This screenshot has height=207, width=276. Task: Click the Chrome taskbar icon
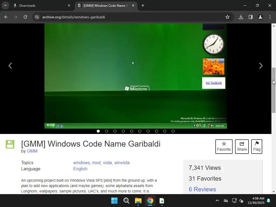(x=150, y=201)
